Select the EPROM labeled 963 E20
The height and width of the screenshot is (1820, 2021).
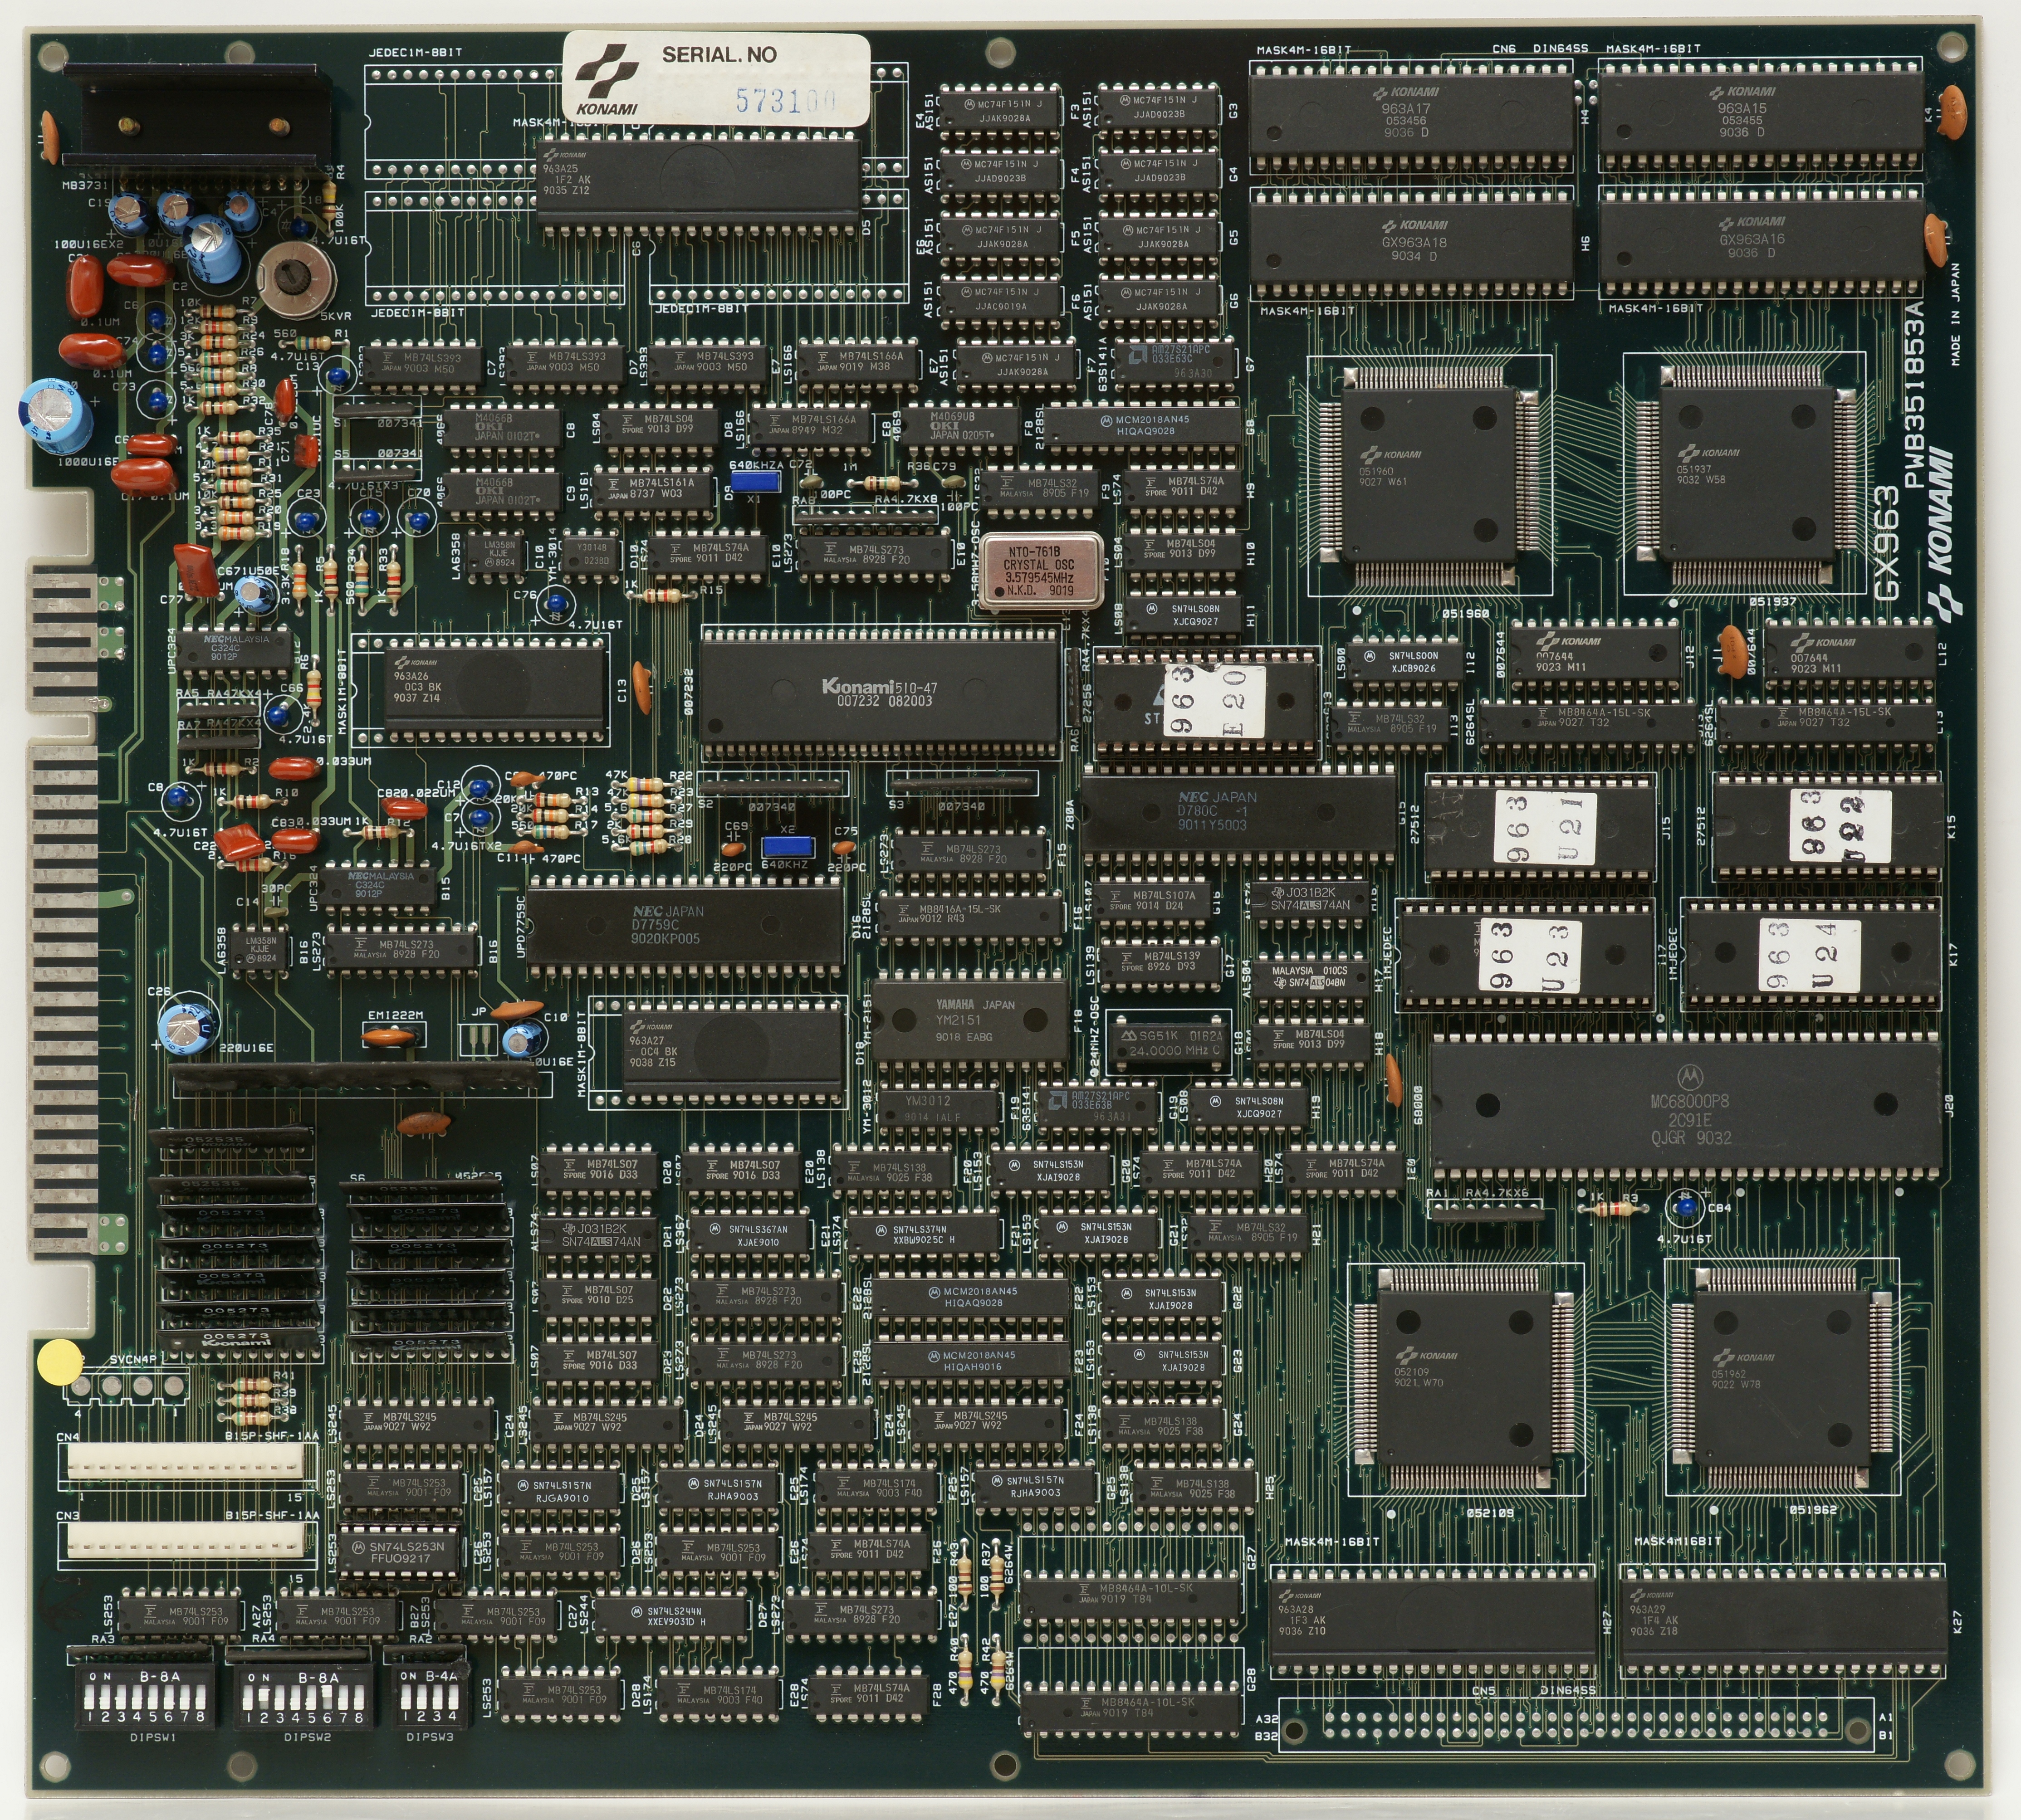tap(1208, 701)
